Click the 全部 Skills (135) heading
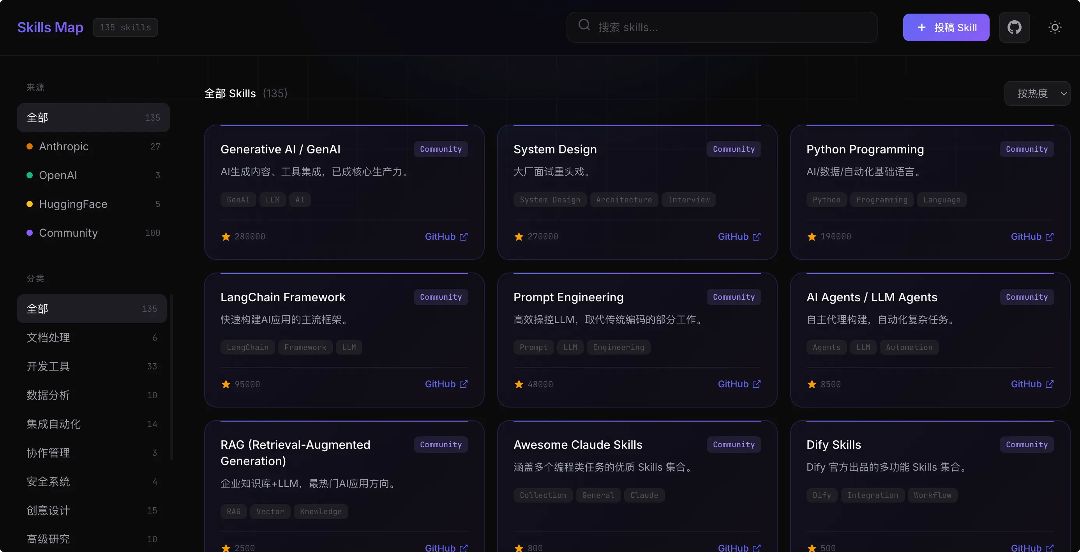1080x552 pixels. click(246, 93)
